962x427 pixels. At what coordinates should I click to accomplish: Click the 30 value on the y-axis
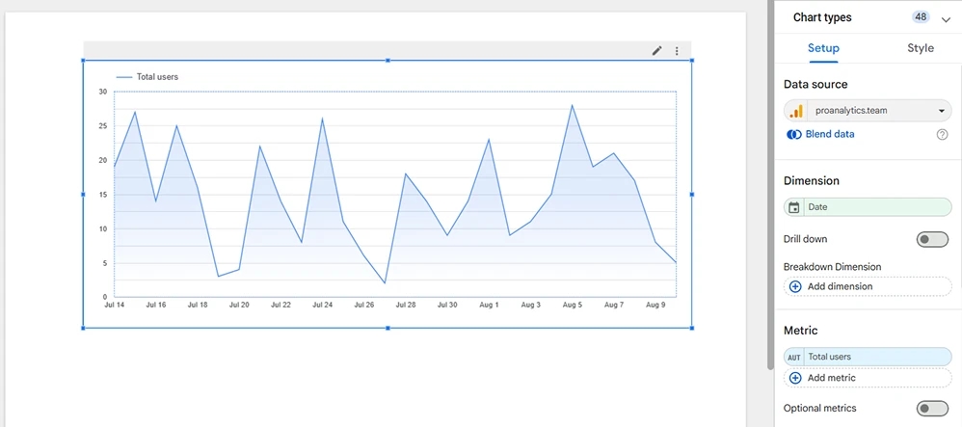point(102,92)
